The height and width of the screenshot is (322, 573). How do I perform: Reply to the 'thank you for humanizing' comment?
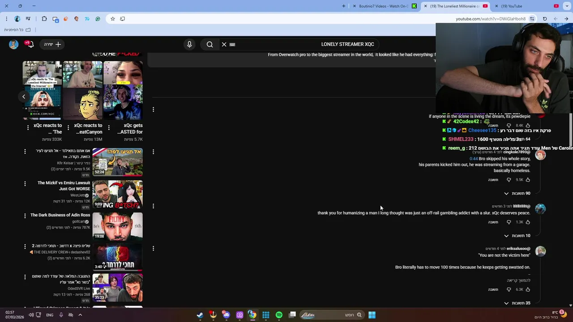click(x=493, y=222)
